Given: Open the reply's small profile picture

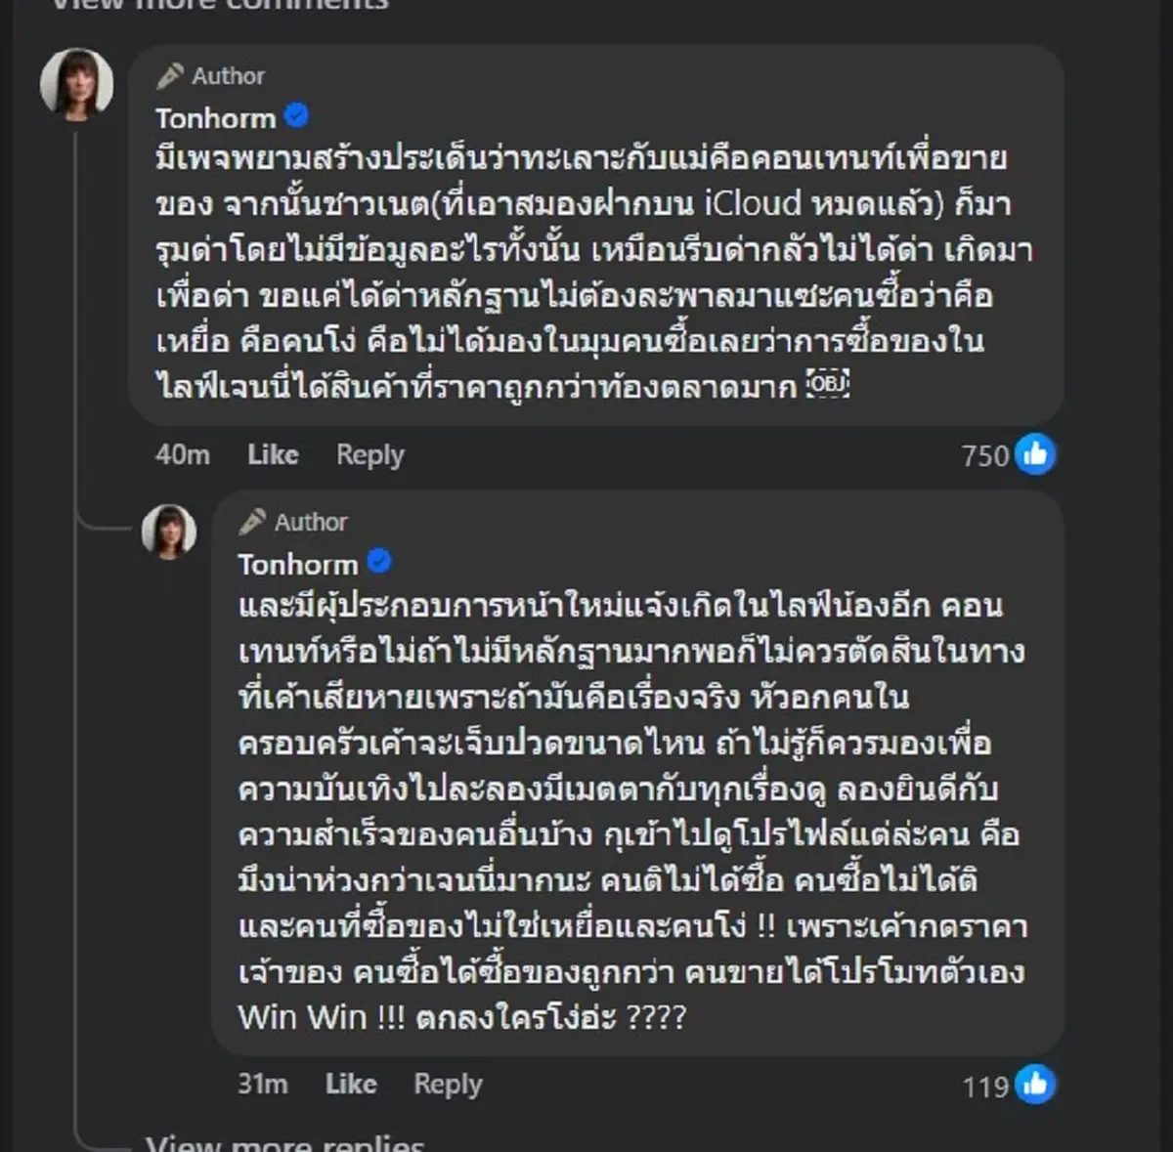Looking at the screenshot, I should click(x=169, y=532).
